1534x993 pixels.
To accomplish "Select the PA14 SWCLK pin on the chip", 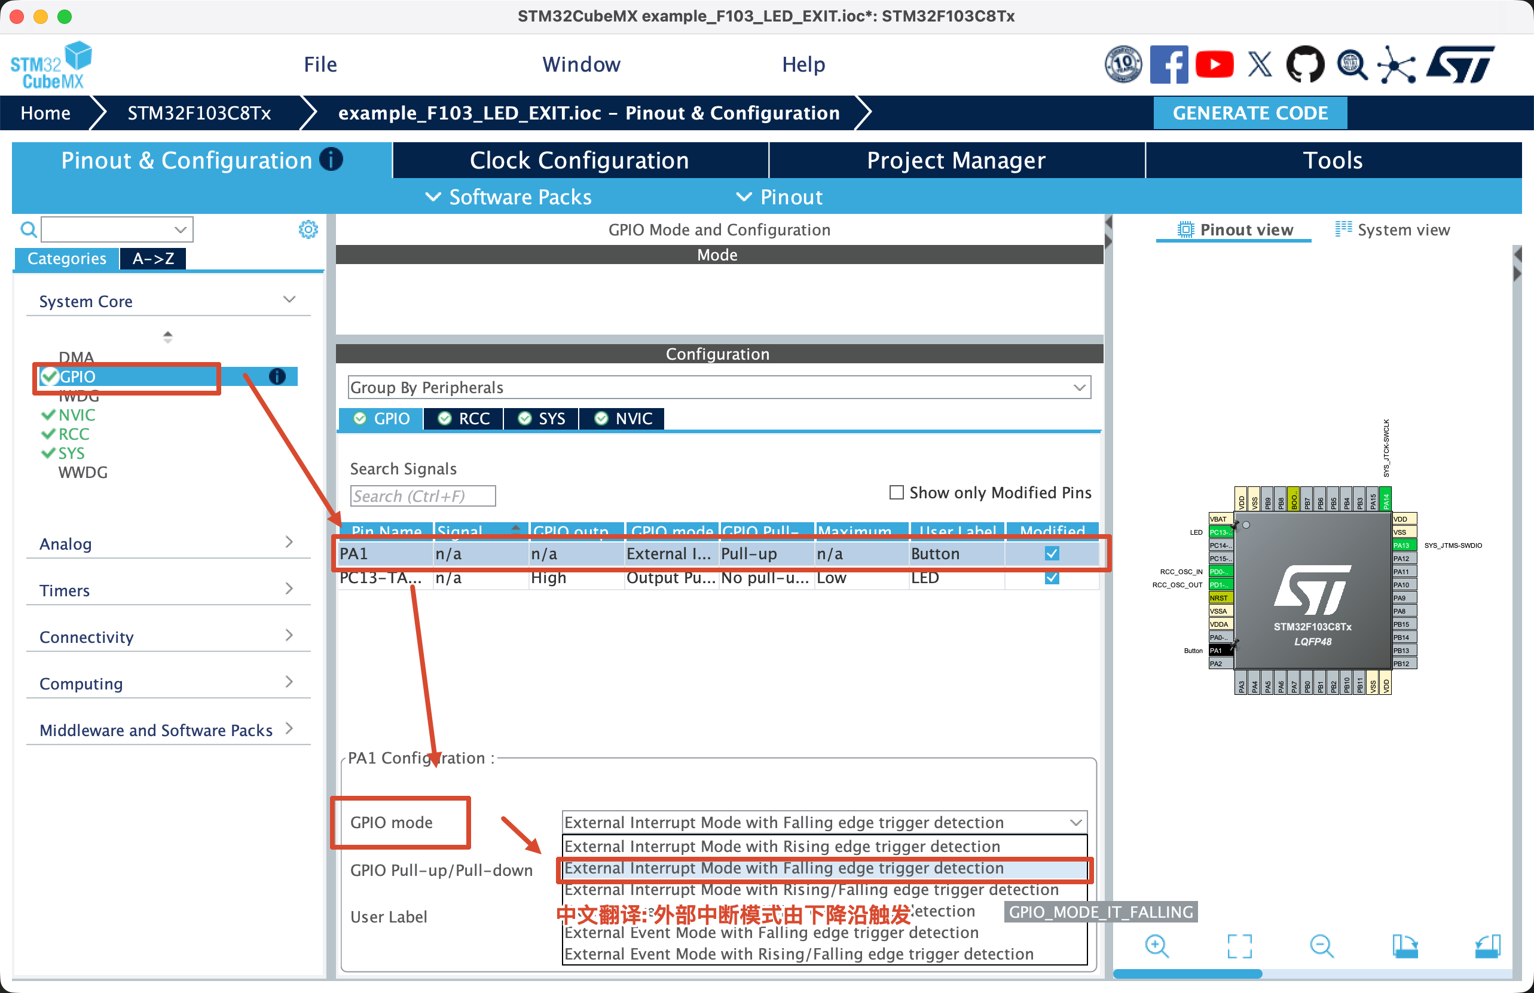I will (x=1386, y=499).
